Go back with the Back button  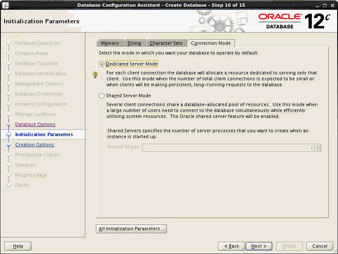(x=232, y=246)
